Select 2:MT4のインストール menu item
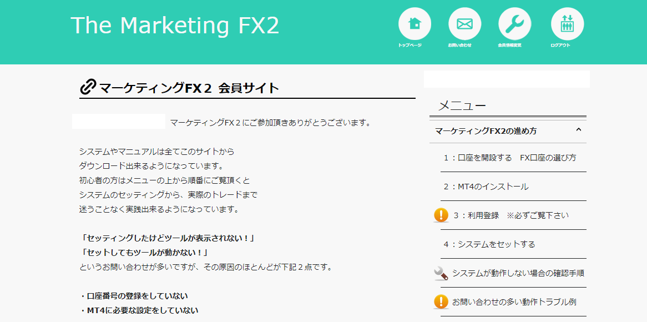Viewport: 647px width, 322px height. [x=486, y=187]
